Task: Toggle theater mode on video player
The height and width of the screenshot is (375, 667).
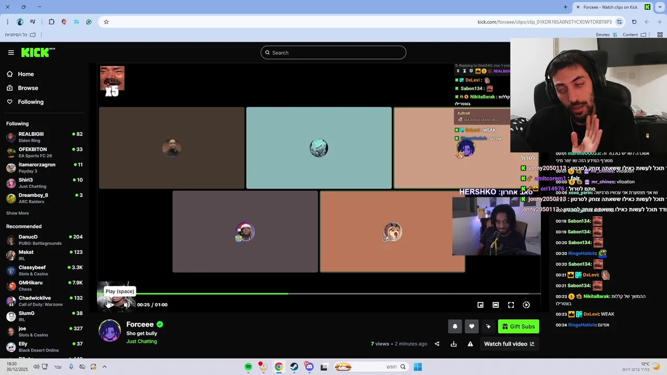Action: (x=496, y=305)
